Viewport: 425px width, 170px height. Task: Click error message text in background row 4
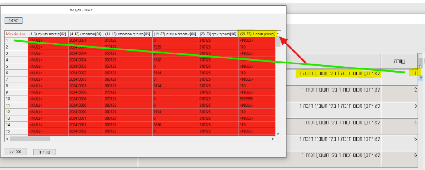click(x=341, y=122)
